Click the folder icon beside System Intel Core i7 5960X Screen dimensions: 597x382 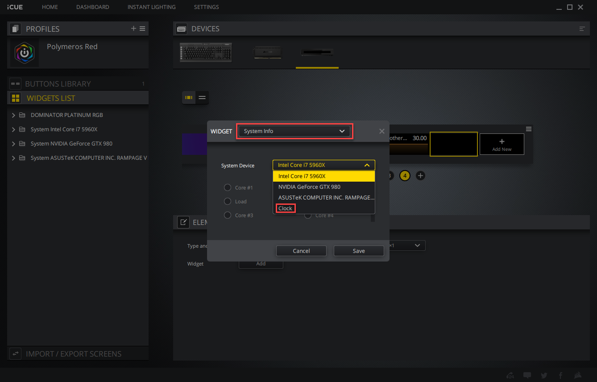click(22, 129)
